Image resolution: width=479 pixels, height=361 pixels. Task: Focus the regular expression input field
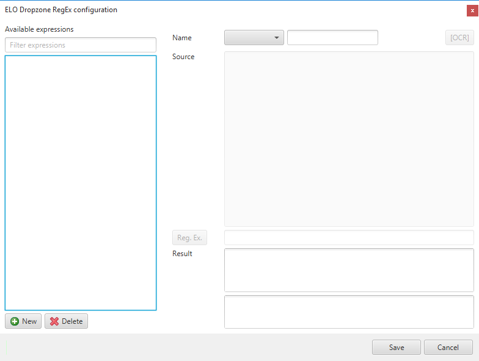[x=349, y=238]
